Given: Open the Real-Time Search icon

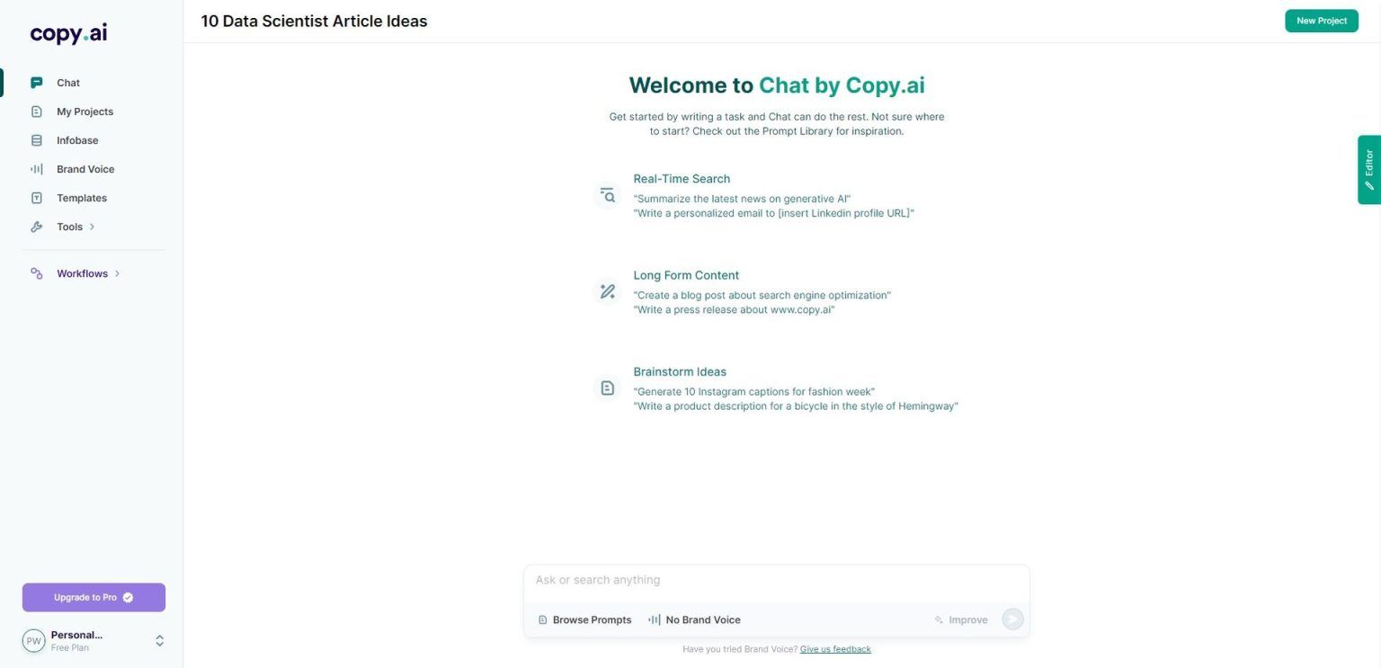Looking at the screenshot, I should click(608, 194).
